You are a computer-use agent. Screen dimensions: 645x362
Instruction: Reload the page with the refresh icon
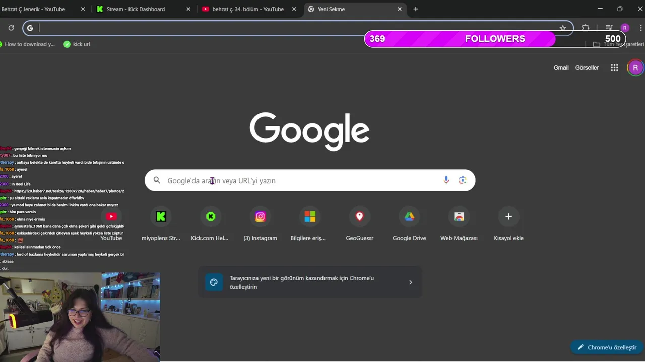[x=11, y=28]
